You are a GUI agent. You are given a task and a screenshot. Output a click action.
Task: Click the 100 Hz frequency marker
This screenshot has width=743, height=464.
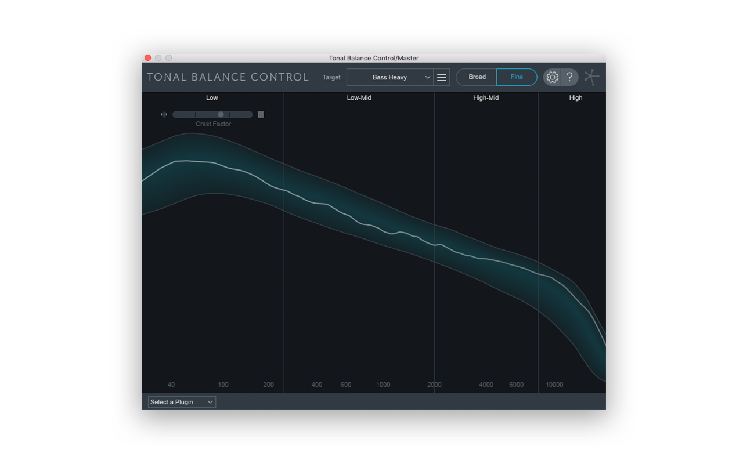pos(223,385)
